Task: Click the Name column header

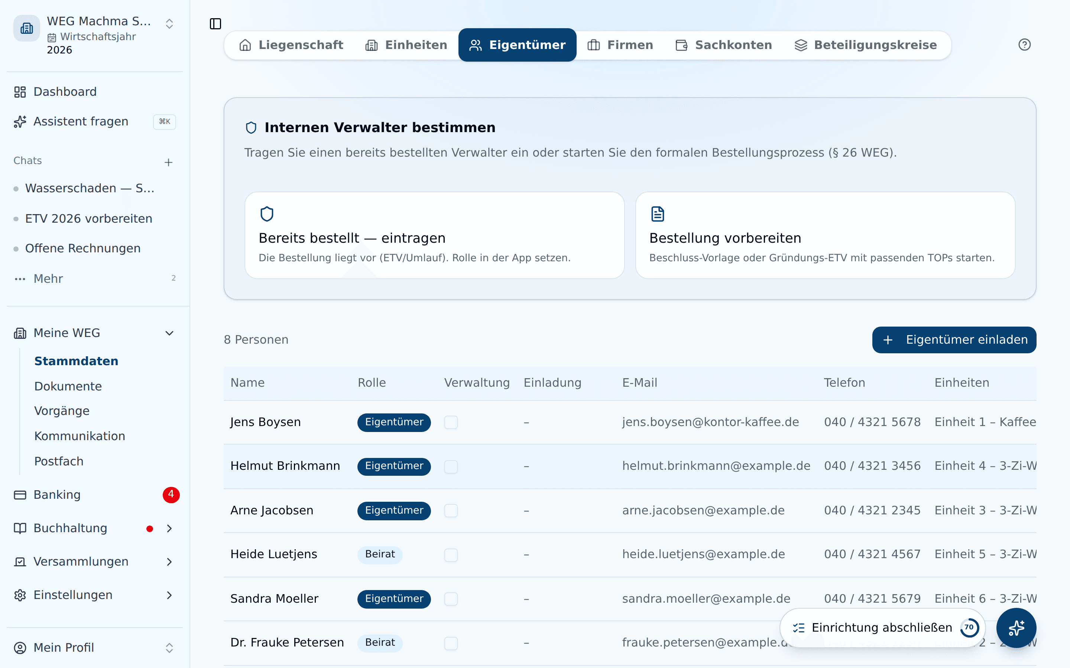Action: [x=247, y=383]
